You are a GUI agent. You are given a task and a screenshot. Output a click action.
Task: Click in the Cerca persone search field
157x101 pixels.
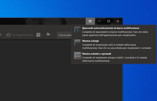64,35
